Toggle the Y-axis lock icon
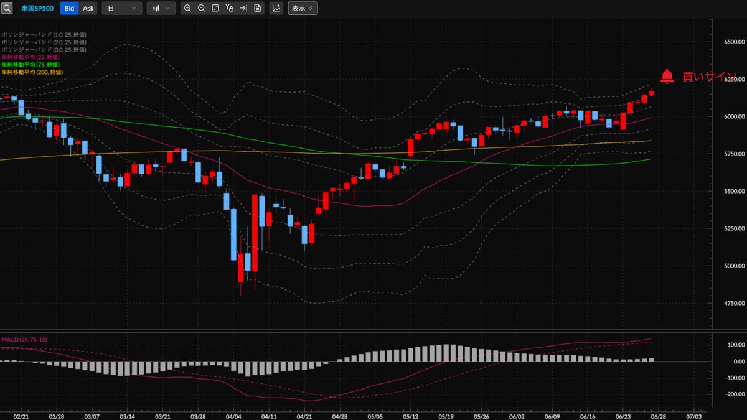This screenshot has width=747, height=420. (x=230, y=8)
